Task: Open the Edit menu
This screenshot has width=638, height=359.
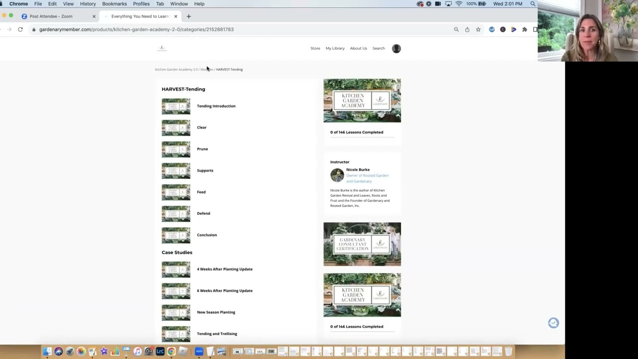Action: [52, 3]
